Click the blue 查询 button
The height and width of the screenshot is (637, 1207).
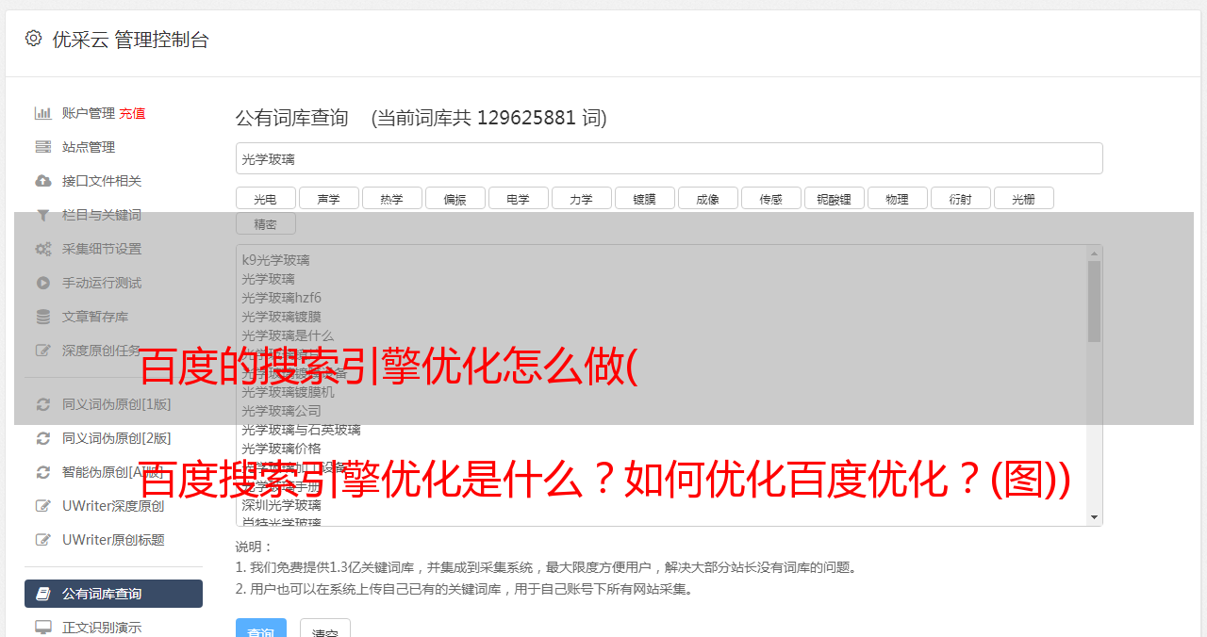(x=260, y=629)
